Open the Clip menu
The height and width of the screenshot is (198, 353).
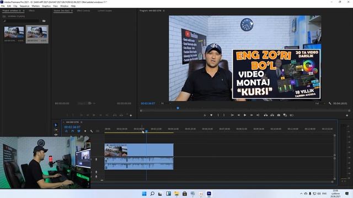(15, 6)
